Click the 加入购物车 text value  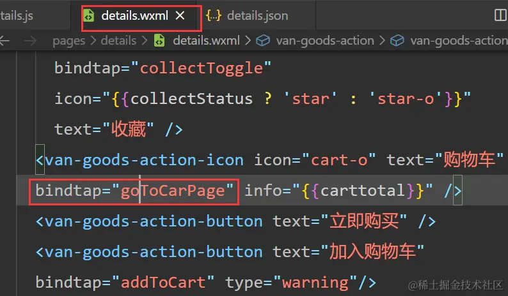372,252
